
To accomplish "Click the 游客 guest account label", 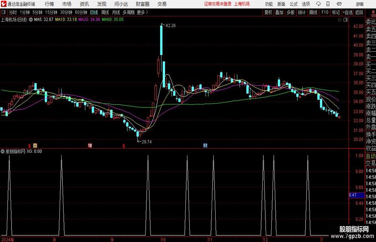I will [x=359, y=4].
